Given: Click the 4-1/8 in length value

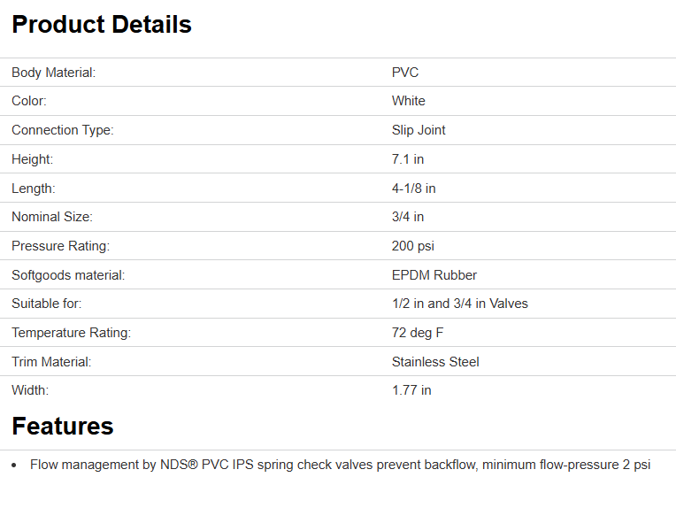Looking at the screenshot, I should coord(414,189).
